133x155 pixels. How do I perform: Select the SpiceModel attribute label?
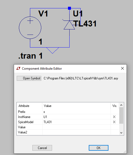click(x=26, y=122)
